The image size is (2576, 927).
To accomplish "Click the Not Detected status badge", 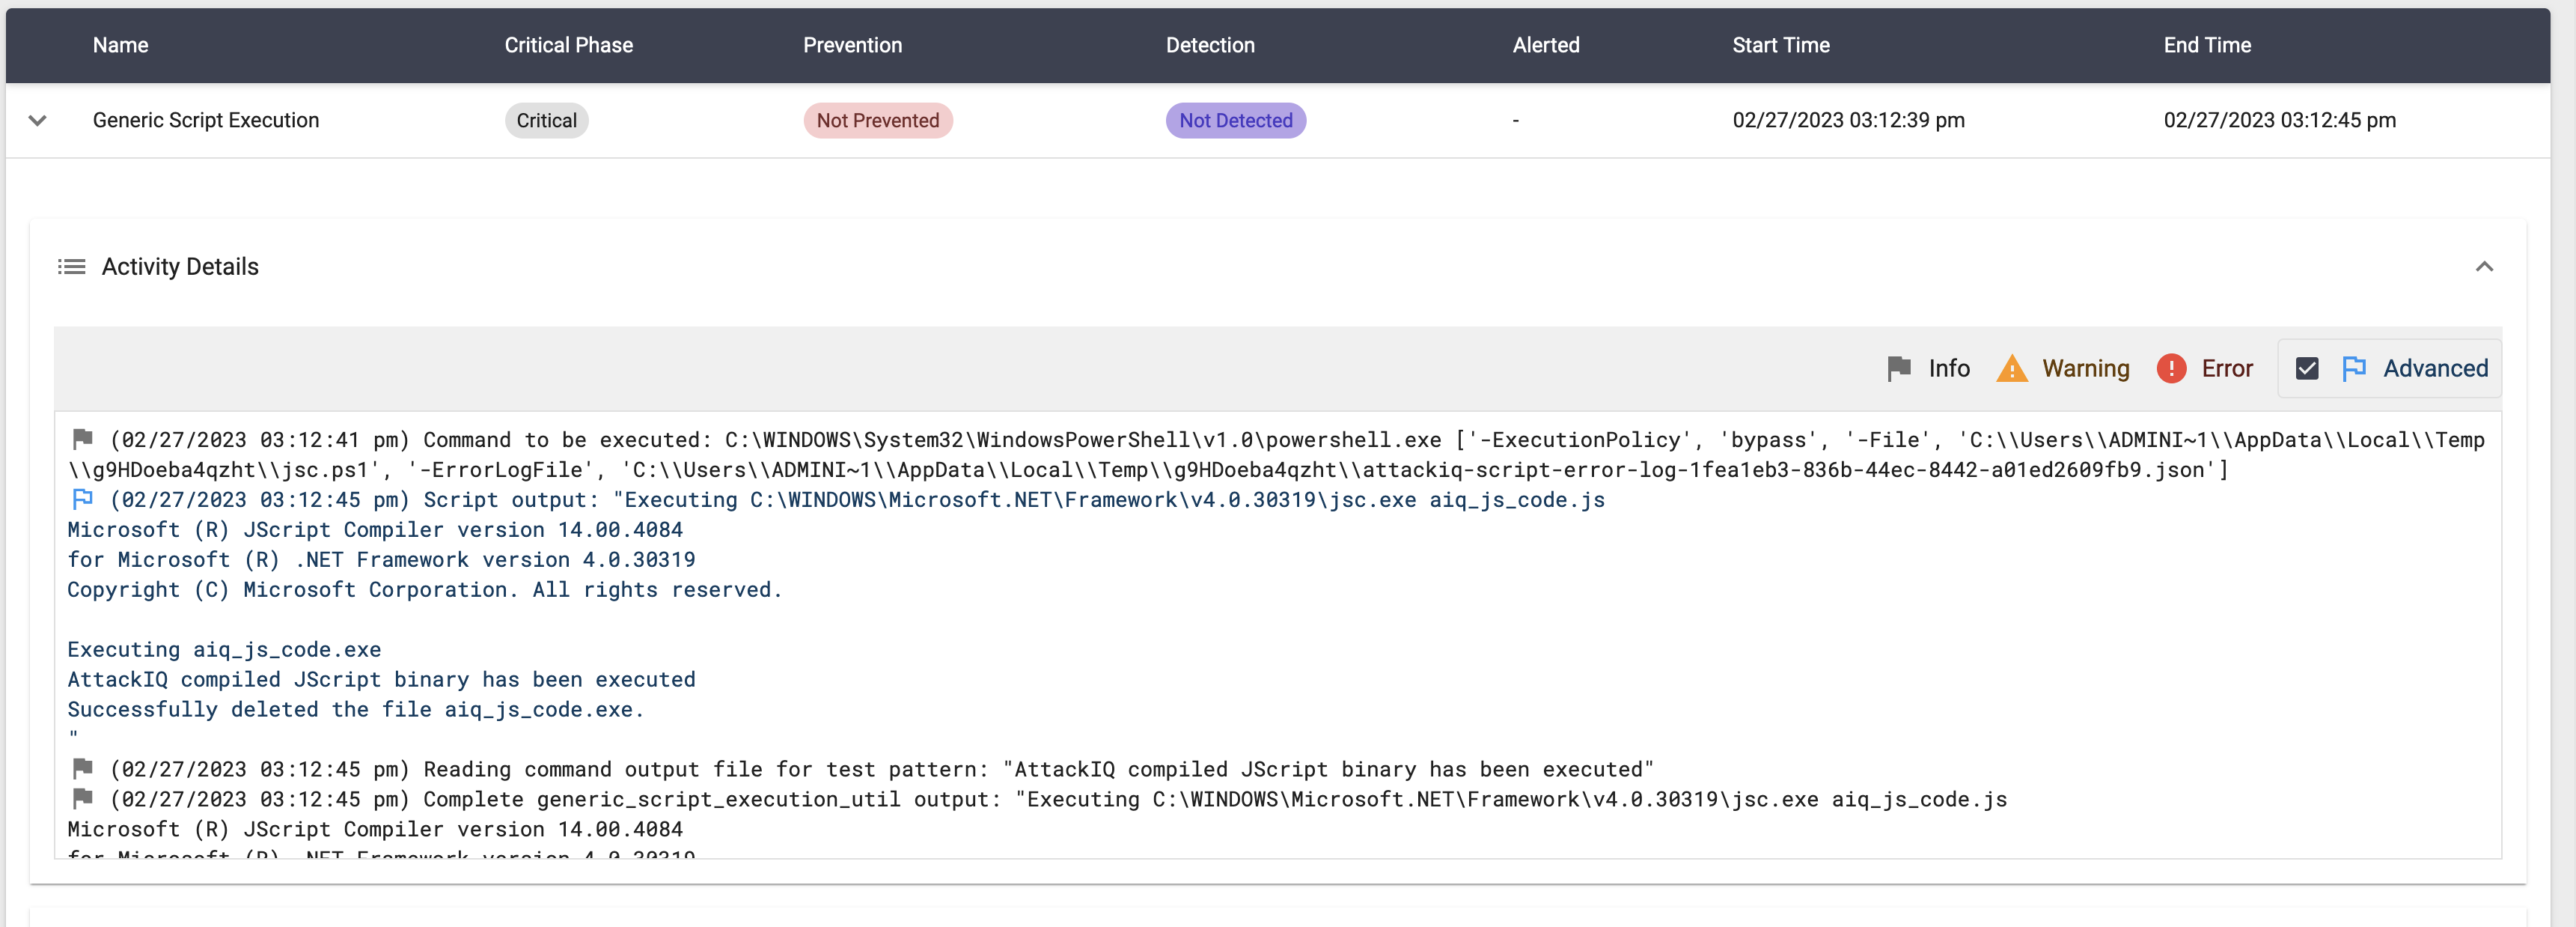I will [x=1235, y=120].
